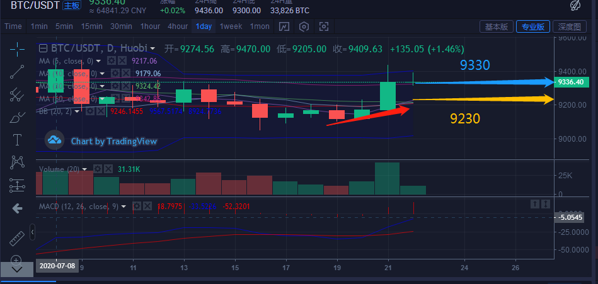This screenshot has width=598, height=284.
Task: Select the trend line drawing tool
Action: point(17,71)
